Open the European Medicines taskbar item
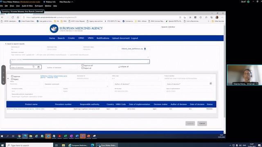 pos(78,145)
